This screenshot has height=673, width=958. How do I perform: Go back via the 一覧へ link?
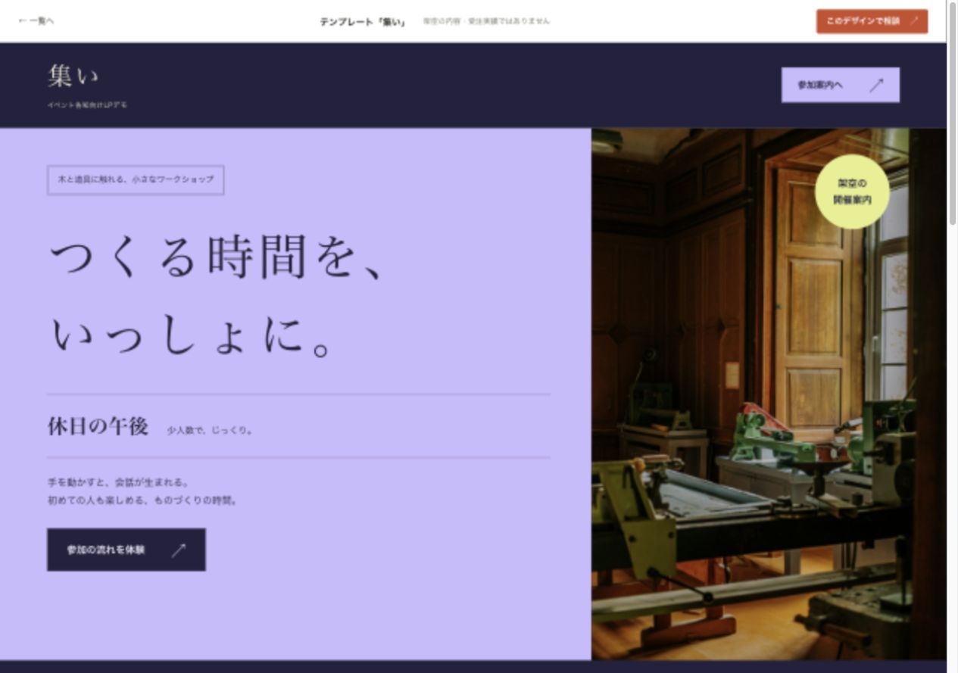click(36, 21)
